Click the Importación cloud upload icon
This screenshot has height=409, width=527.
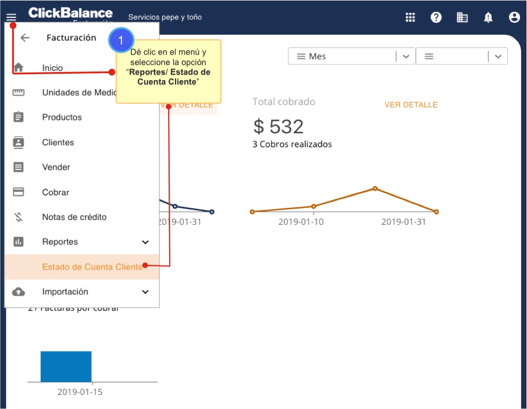(18, 292)
